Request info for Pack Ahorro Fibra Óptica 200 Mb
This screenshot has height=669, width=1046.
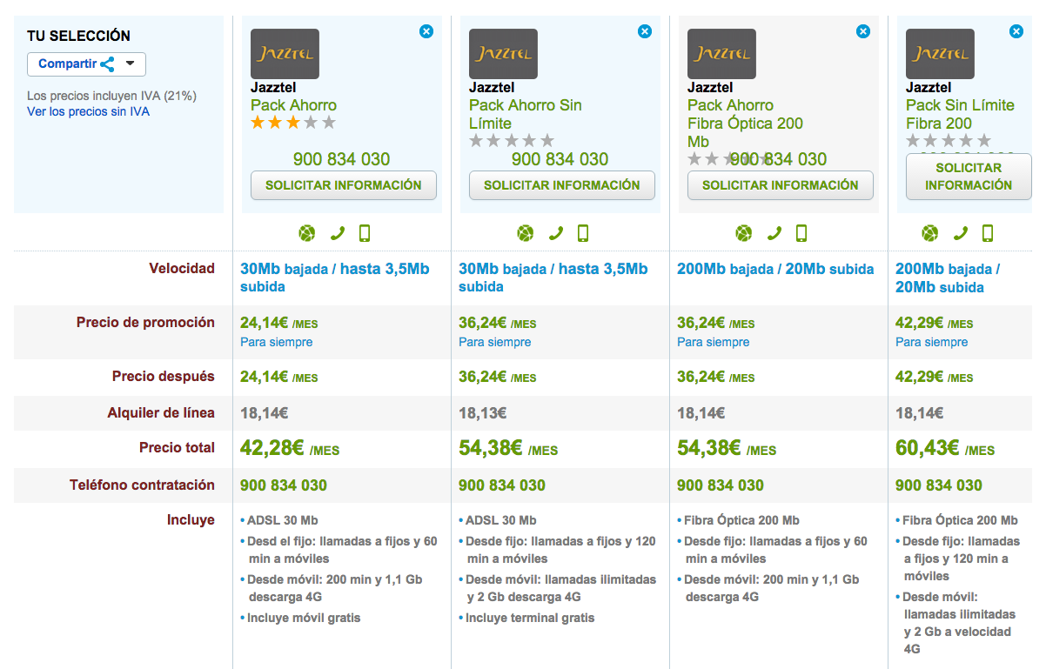[781, 185]
